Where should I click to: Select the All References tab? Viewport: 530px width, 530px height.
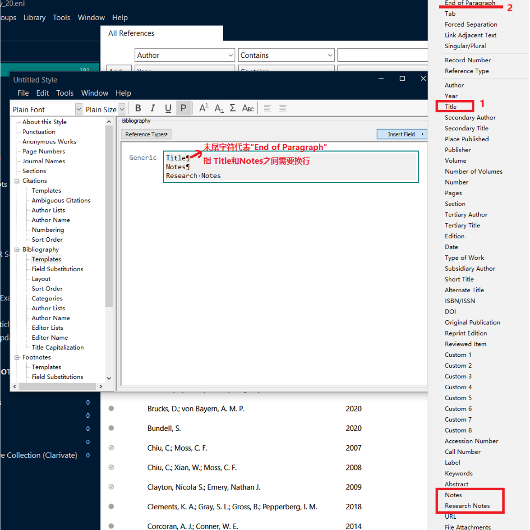[x=131, y=33]
